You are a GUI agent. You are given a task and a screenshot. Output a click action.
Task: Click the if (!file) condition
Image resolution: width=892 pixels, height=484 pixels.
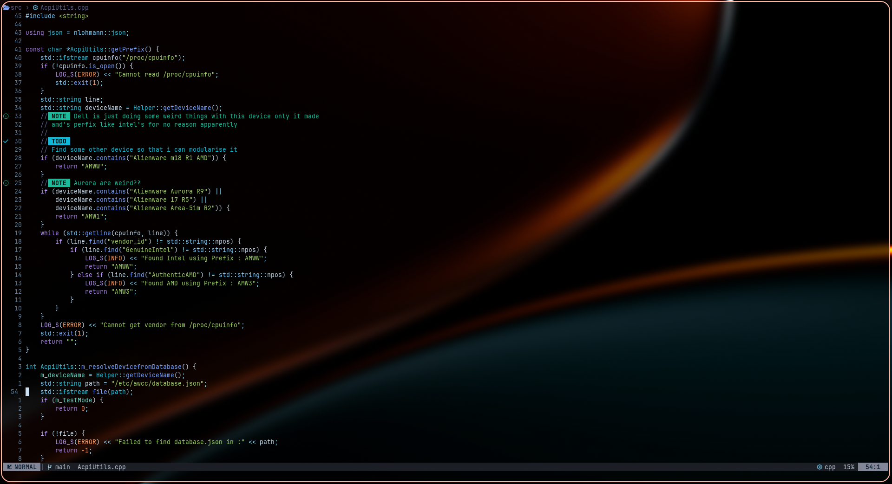pyautogui.click(x=63, y=434)
